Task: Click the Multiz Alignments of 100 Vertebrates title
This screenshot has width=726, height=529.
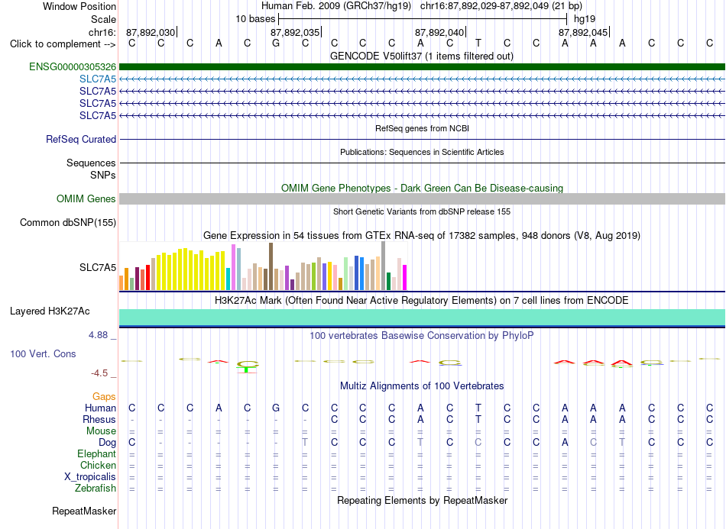Action: coord(422,385)
